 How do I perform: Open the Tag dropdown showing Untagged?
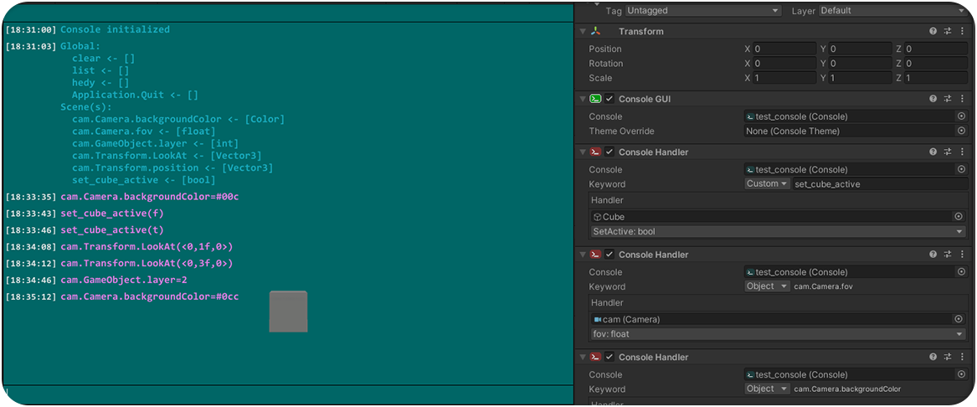703,11
